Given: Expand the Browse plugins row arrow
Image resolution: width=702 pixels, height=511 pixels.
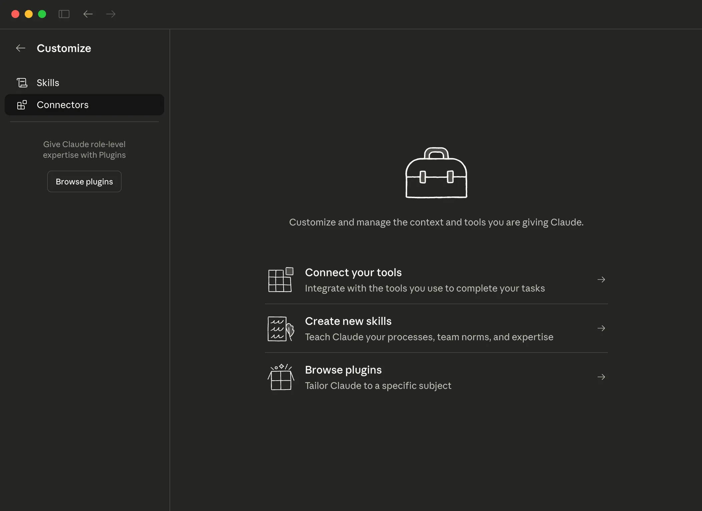Looking at the screenshot, I should click(601, 377).
